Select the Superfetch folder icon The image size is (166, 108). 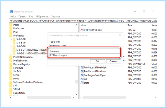click(11, 93)
